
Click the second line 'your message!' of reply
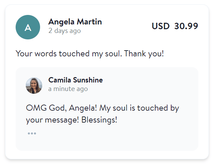click(52, 120)
